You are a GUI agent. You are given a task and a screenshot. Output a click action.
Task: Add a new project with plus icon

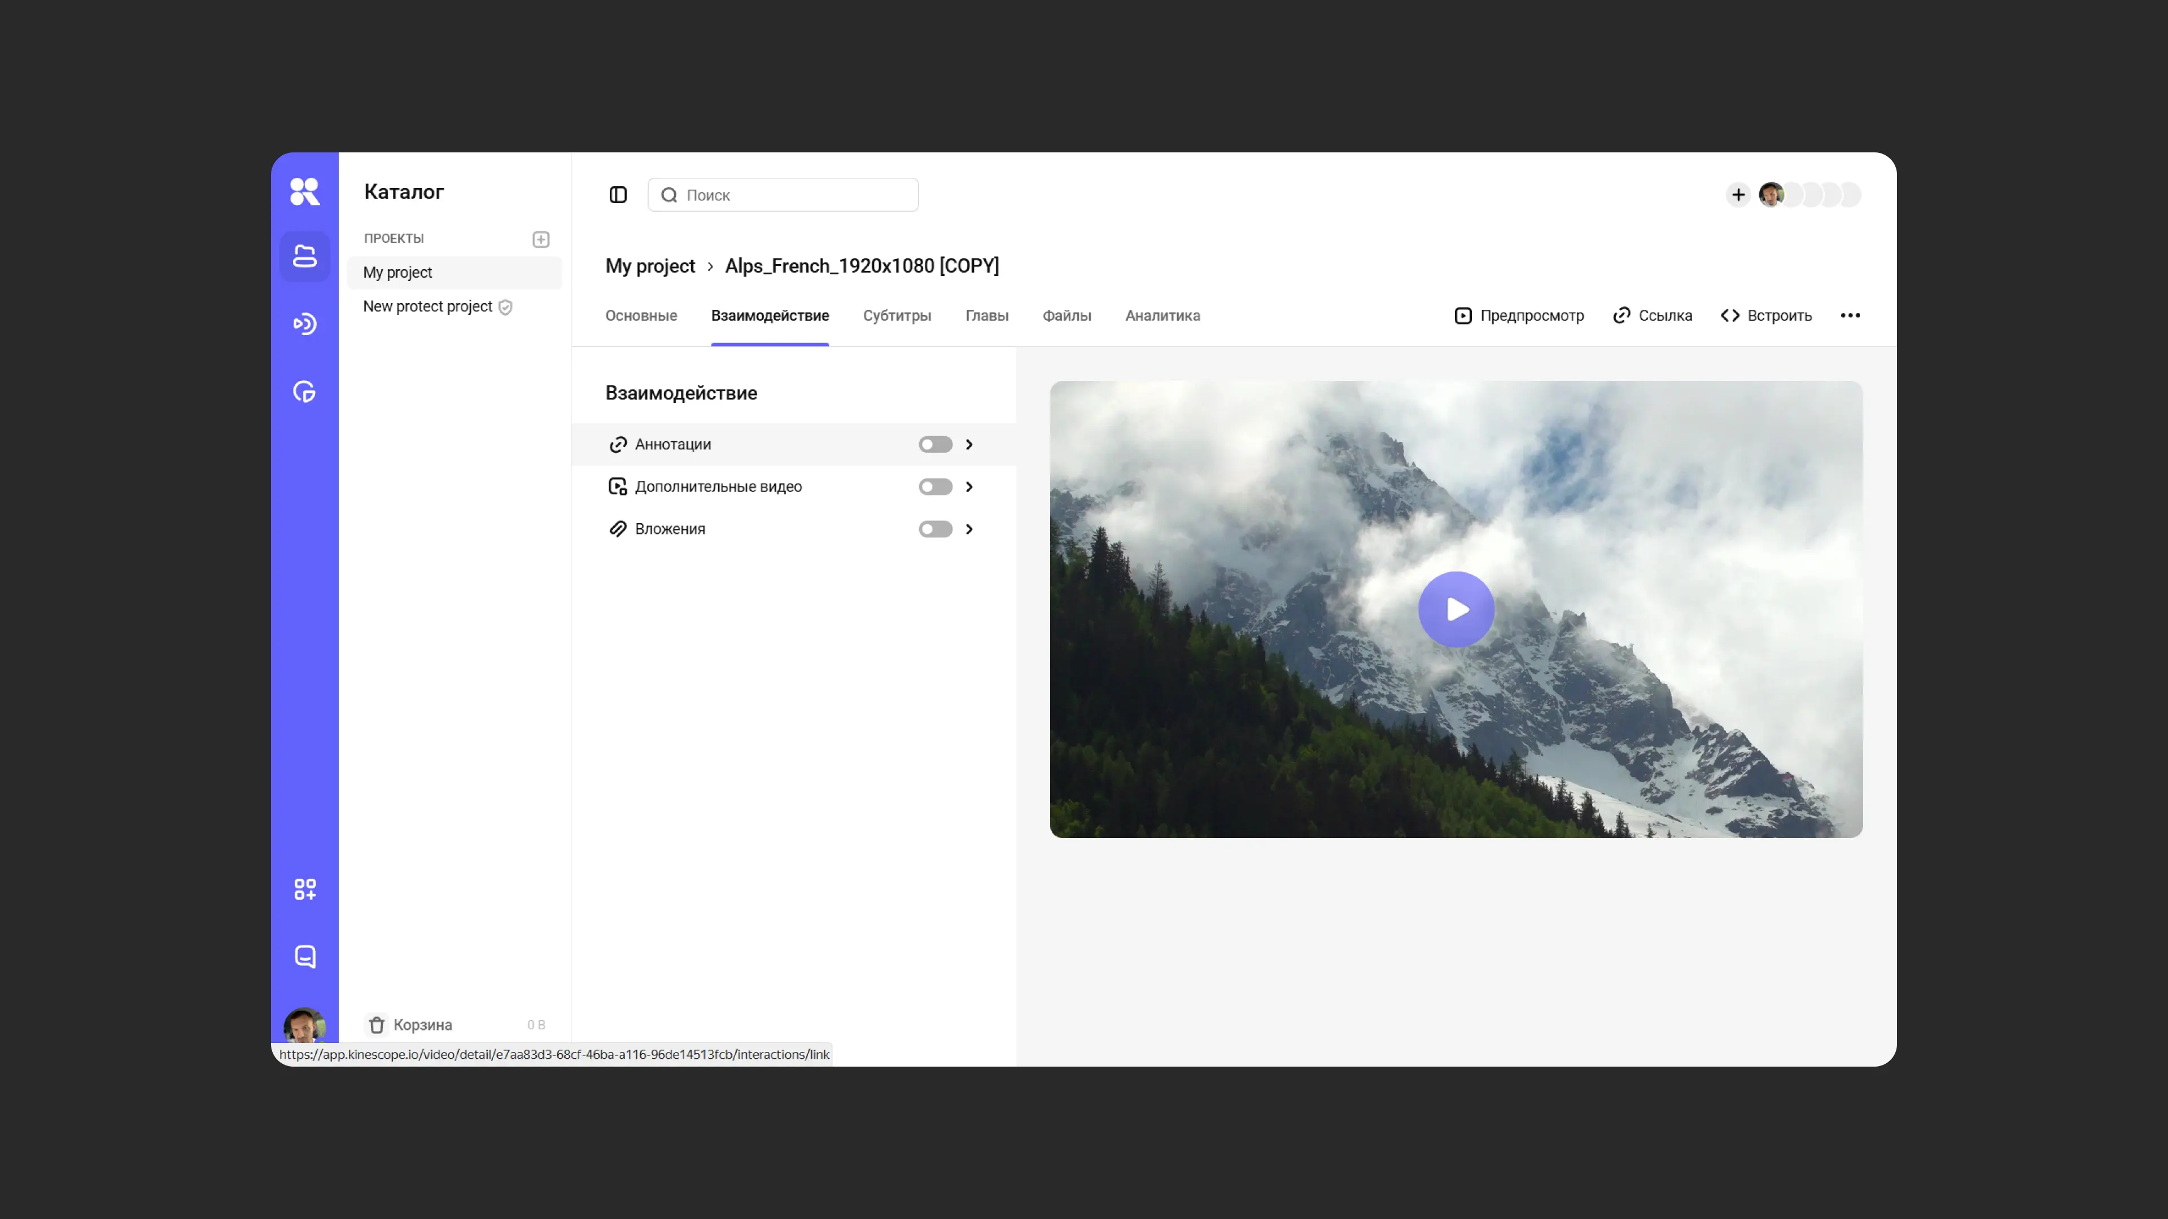coord(541,240)
